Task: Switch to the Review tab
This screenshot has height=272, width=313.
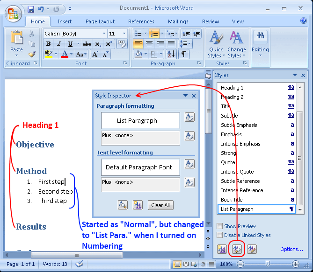Action: [x=211, y=21]
